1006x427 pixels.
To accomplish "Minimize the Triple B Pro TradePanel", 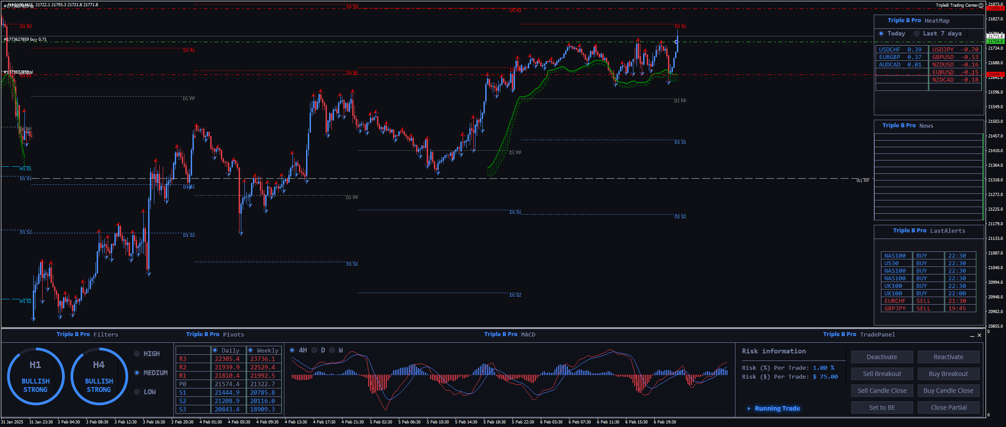I will tap(972, 336).
